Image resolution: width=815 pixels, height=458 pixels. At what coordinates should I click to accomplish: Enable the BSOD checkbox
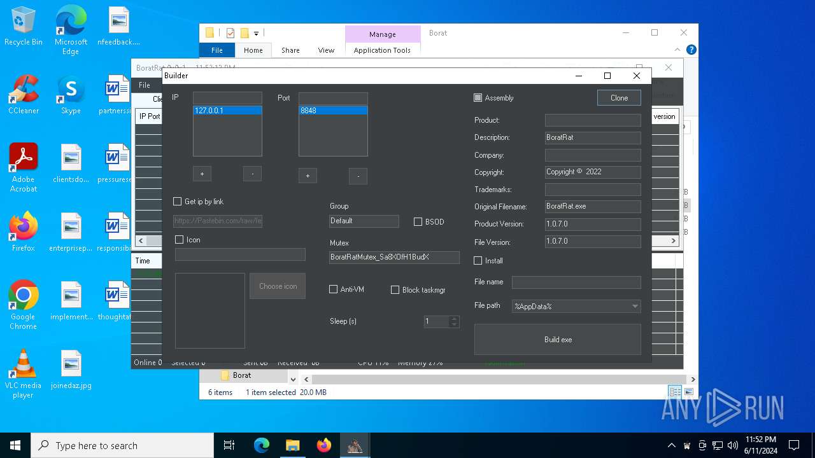(418, 222)
